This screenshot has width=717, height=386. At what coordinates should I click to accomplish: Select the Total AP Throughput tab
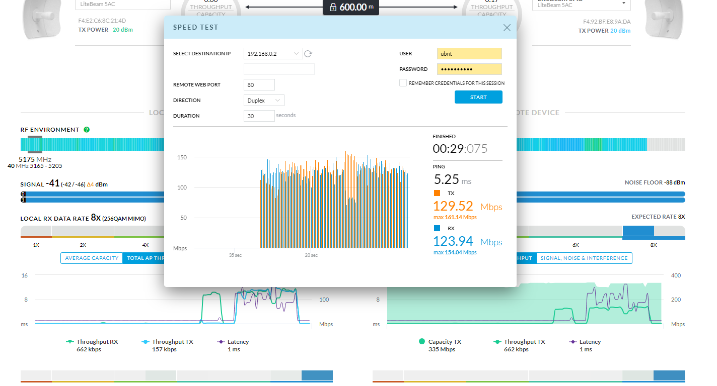click(x=144, y=258)
